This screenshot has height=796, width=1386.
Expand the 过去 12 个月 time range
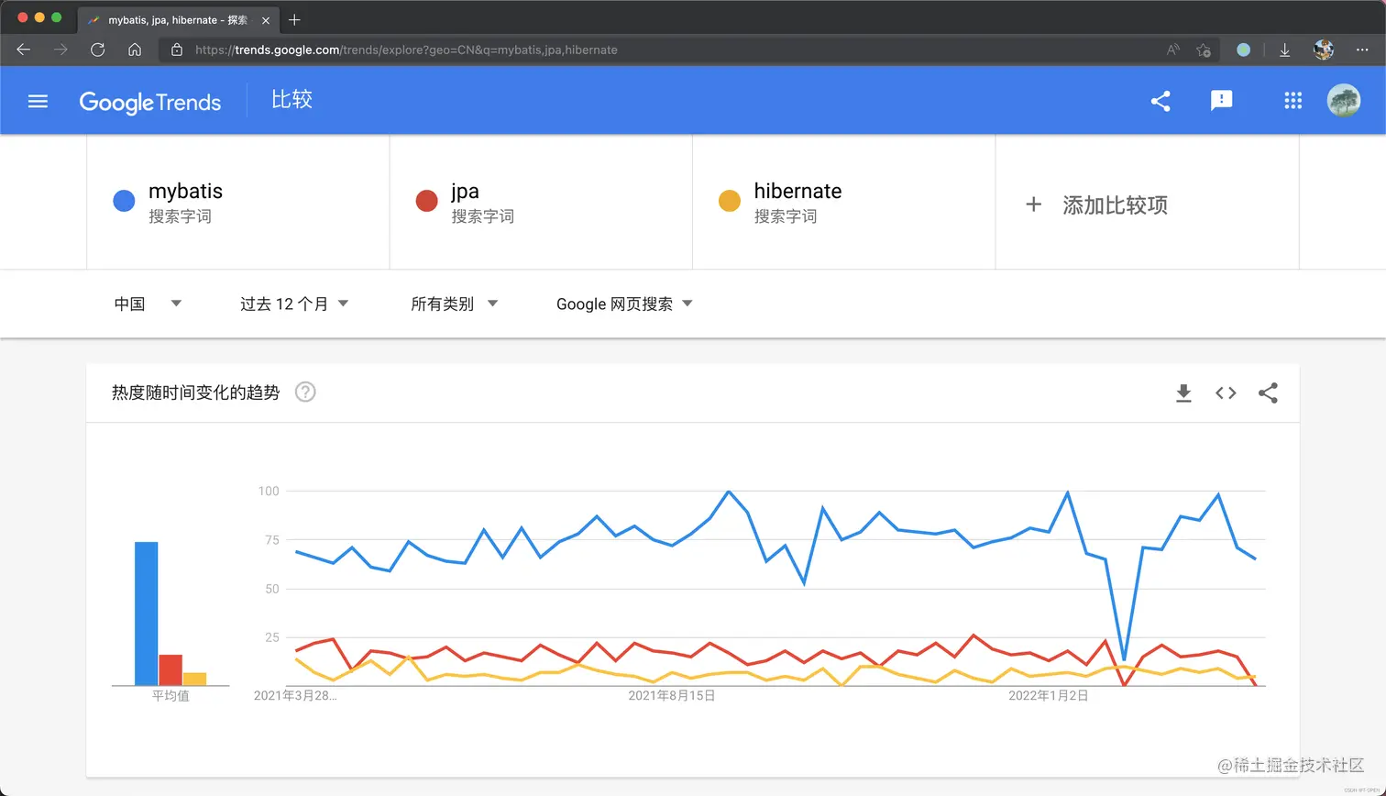tap(294, 304)
